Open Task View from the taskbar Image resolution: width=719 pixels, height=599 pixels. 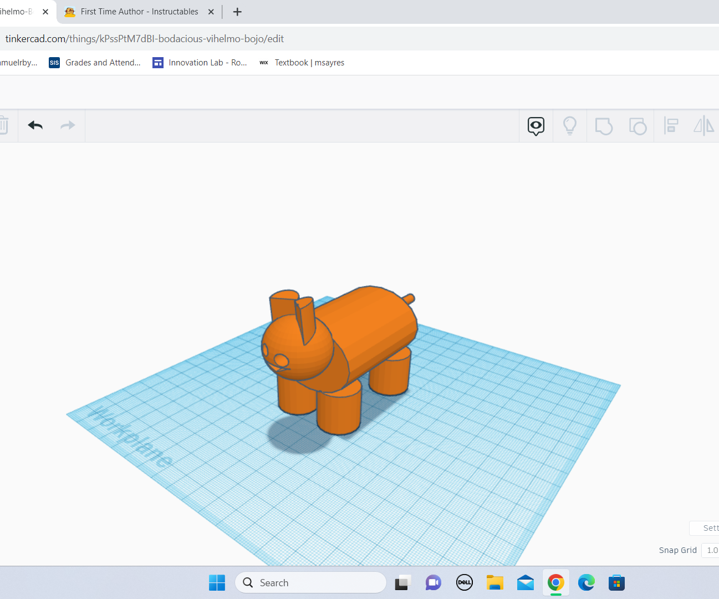pyautogui.click(x=402, y=583)
